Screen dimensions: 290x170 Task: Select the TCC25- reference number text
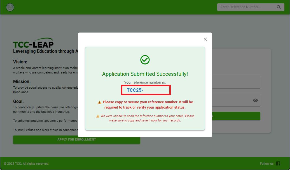[135, 90]
